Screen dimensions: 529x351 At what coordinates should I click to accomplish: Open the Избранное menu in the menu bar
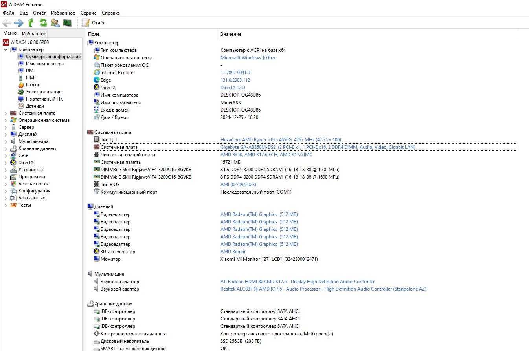click(63, 13)
